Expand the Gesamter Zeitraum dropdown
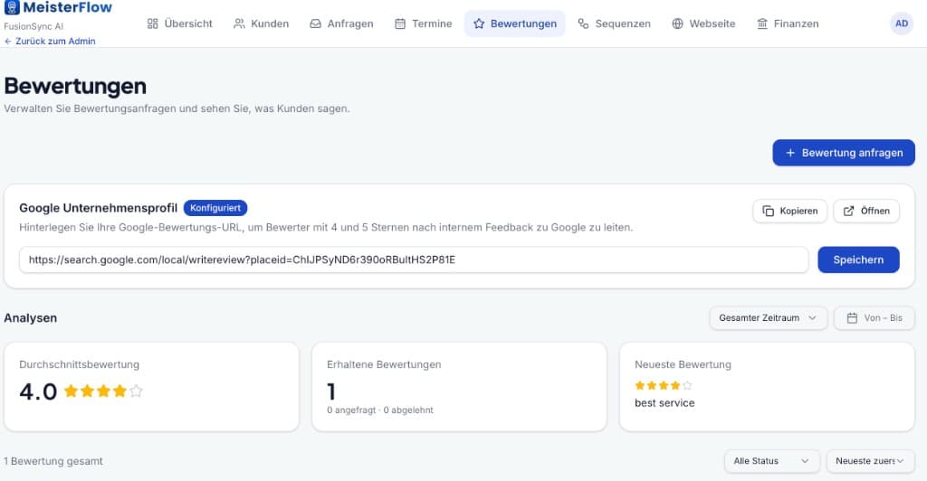 pyautogui.click(x=768, y=317)
